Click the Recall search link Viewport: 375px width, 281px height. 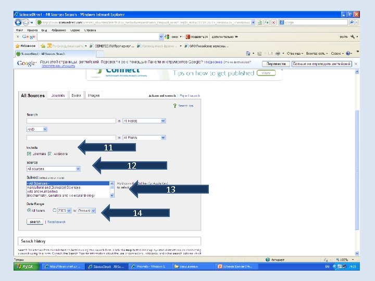tap(56, 222)
